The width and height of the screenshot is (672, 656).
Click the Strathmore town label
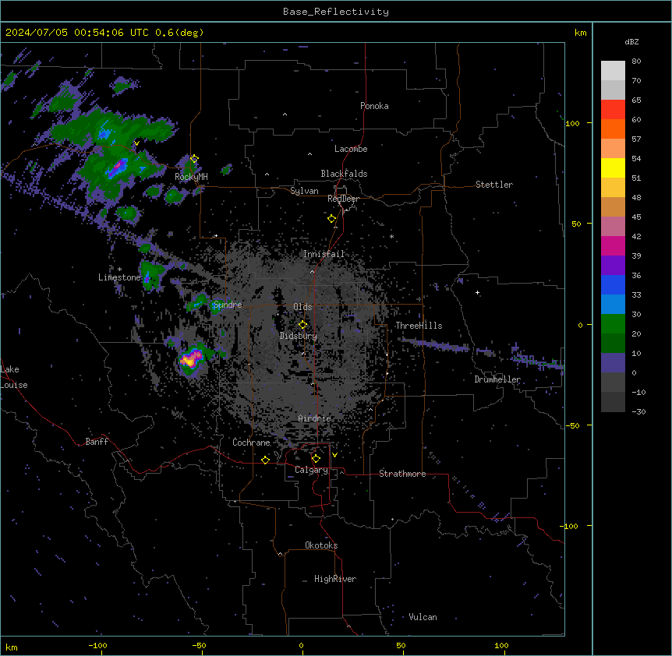[x=402, y=474]
